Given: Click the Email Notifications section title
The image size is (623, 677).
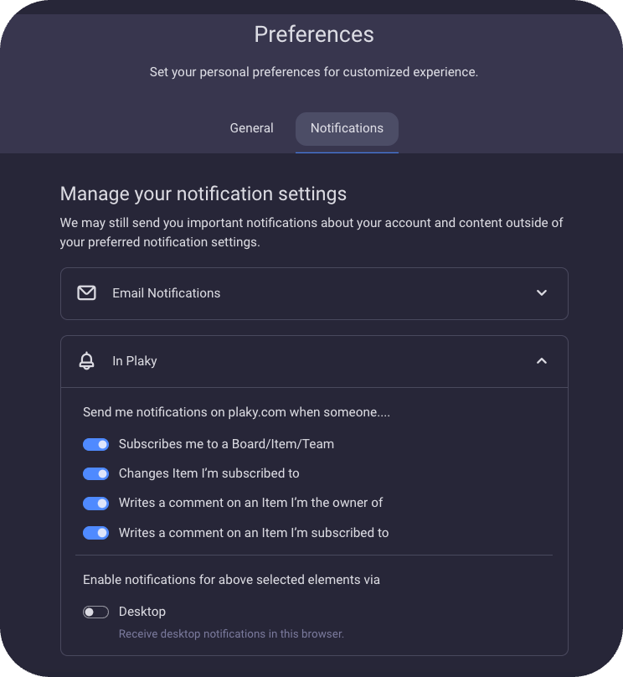Looking at the screenshot, I should tap(166, 293).
